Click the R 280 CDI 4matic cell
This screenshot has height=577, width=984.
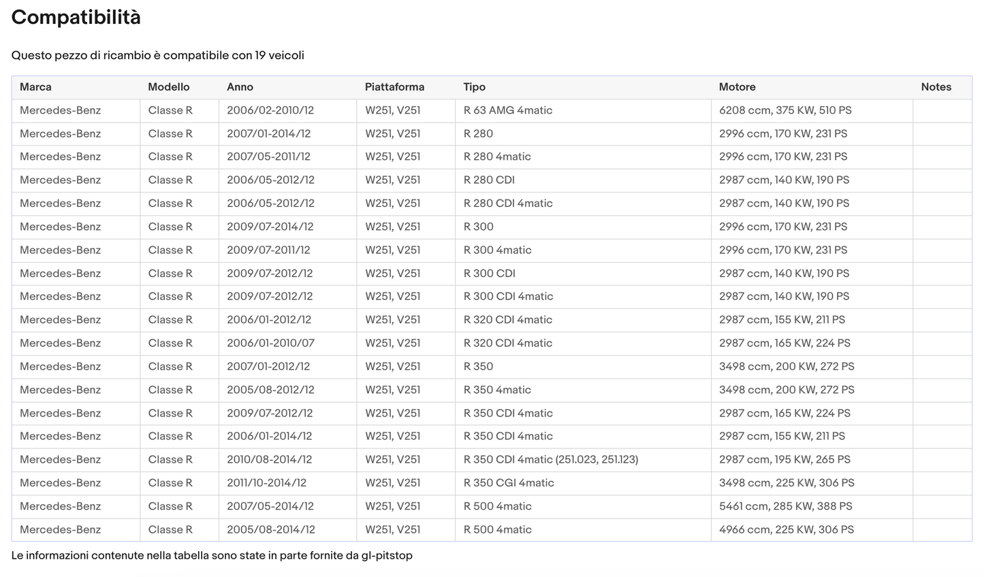click(507, 203)
